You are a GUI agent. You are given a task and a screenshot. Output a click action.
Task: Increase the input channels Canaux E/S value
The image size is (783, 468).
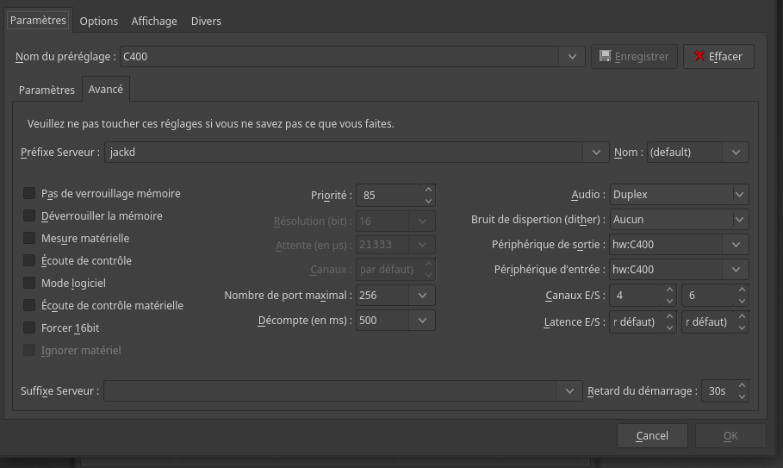tap(669, 290)
